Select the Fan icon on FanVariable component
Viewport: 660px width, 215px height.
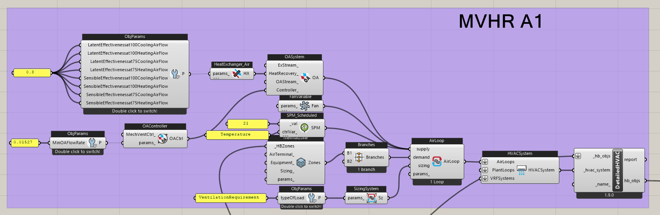point(305,106)
